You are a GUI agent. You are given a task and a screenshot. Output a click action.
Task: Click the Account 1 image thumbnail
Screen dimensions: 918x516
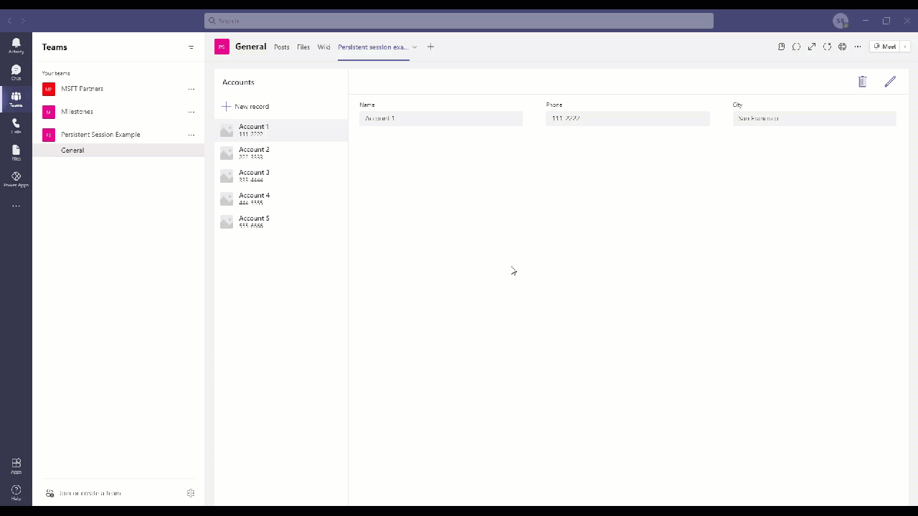[x=227, y=130]
